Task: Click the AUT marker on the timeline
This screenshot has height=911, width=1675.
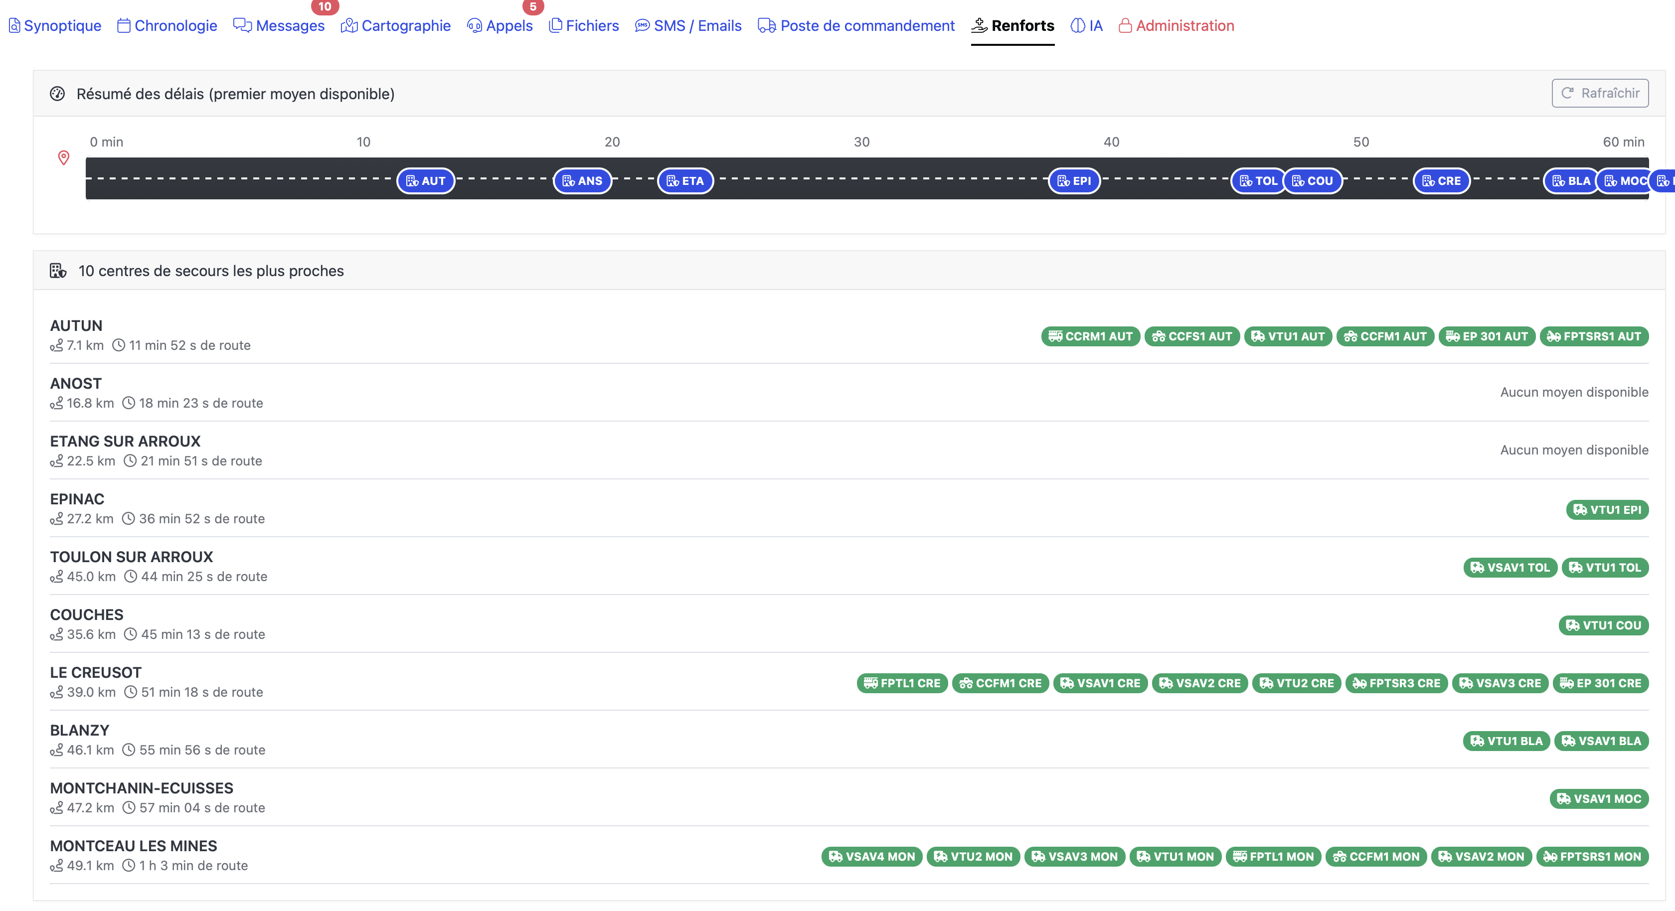Action: [426, 181]
